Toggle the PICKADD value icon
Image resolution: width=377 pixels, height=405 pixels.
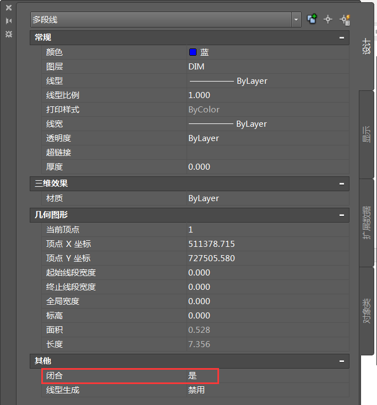coord(312,19)
